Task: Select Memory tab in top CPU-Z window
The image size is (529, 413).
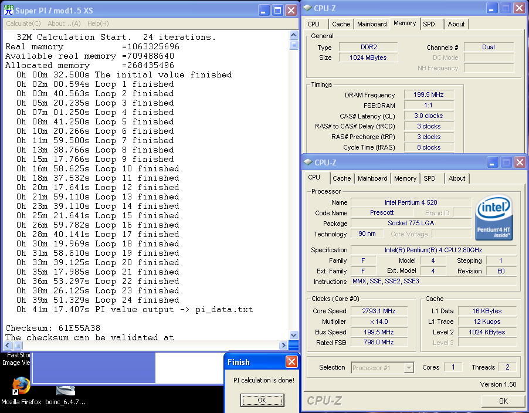Action: [405, 23]
